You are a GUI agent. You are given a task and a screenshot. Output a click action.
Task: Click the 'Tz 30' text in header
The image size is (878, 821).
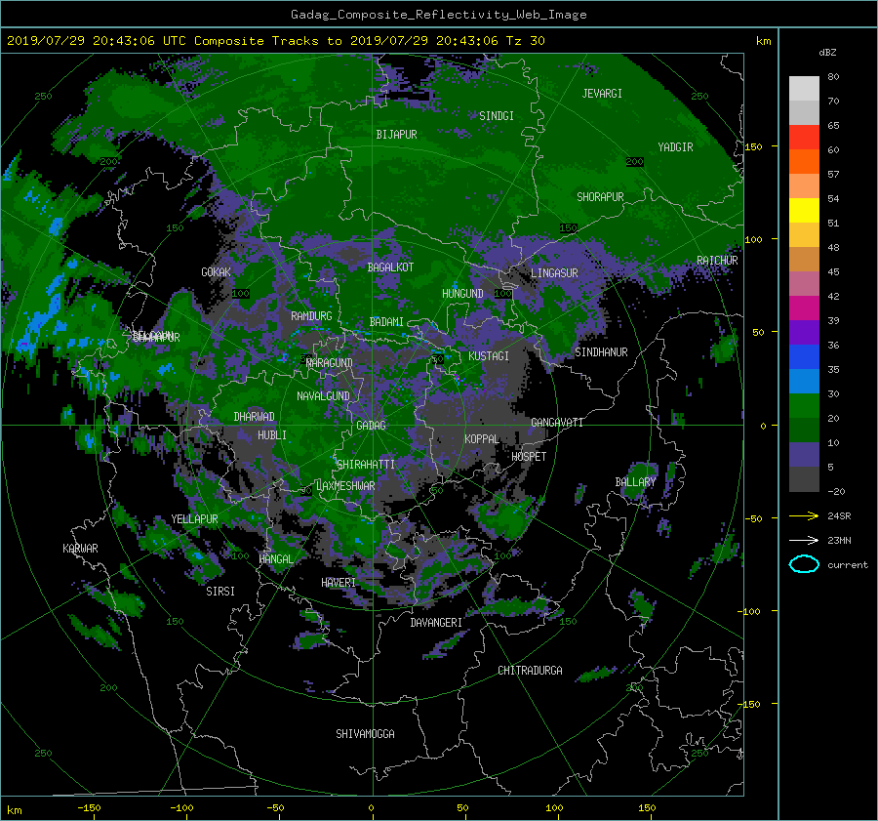pos(525,41)
